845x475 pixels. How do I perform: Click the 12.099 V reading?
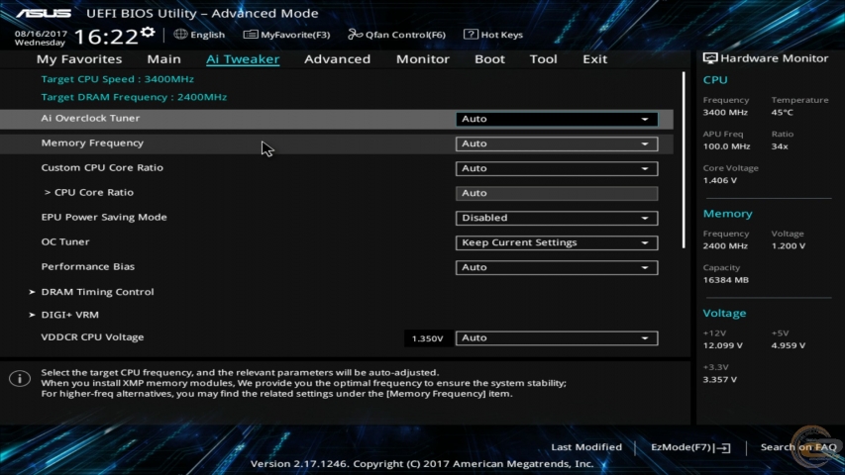(723, 345)
